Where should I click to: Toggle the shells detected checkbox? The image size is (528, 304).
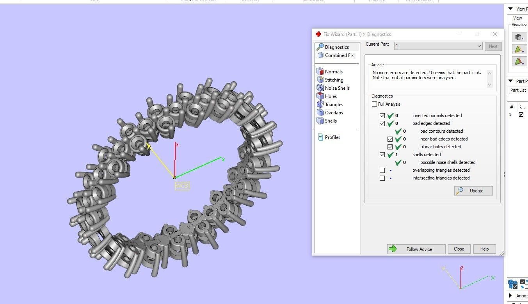pyautogui.click(x=382, y=155)
